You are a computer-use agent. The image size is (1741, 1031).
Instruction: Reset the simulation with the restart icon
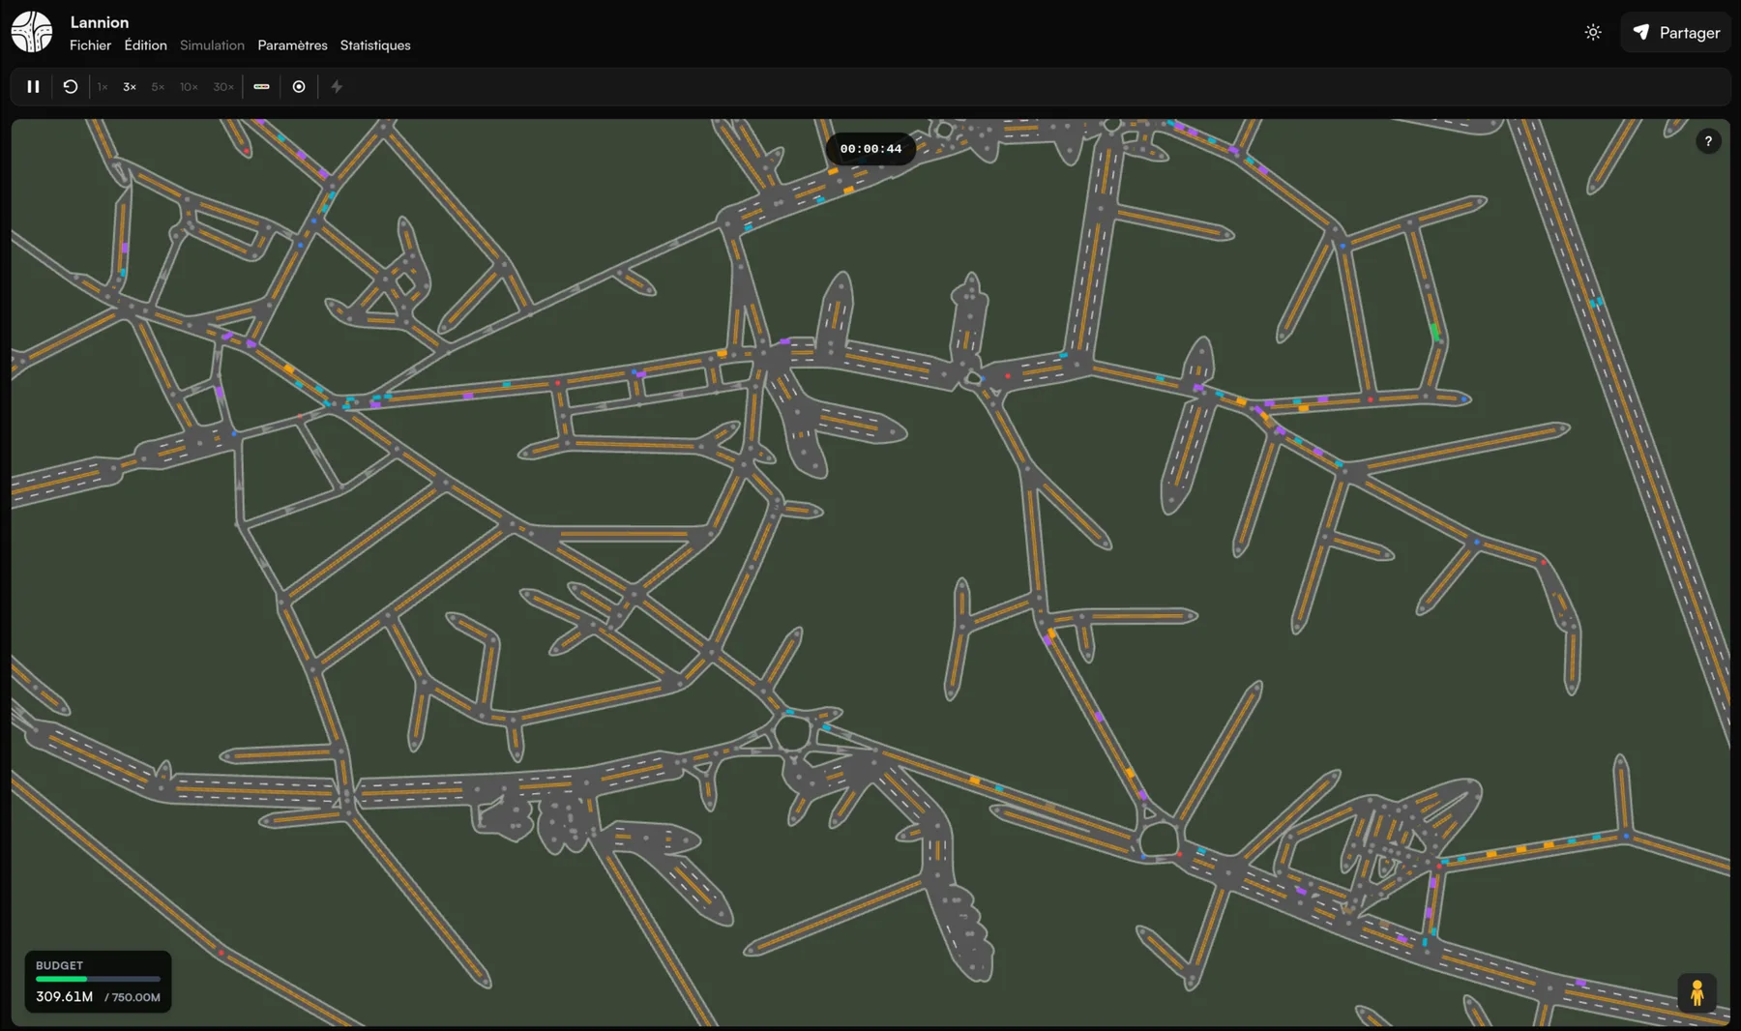coord(71,87)
